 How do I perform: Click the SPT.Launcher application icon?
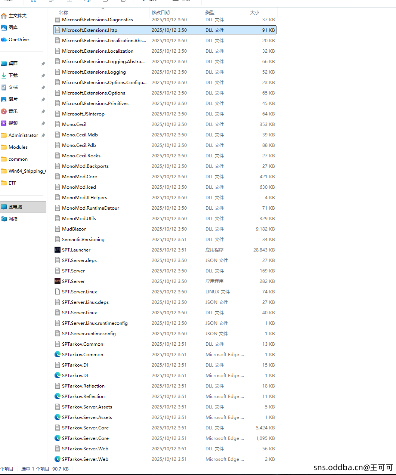click(x=58, y=250)
